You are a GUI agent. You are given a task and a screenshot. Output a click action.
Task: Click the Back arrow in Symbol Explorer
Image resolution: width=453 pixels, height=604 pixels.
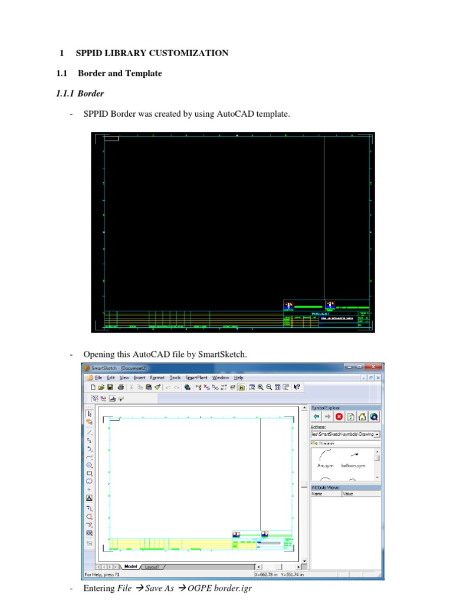(316, 416)
